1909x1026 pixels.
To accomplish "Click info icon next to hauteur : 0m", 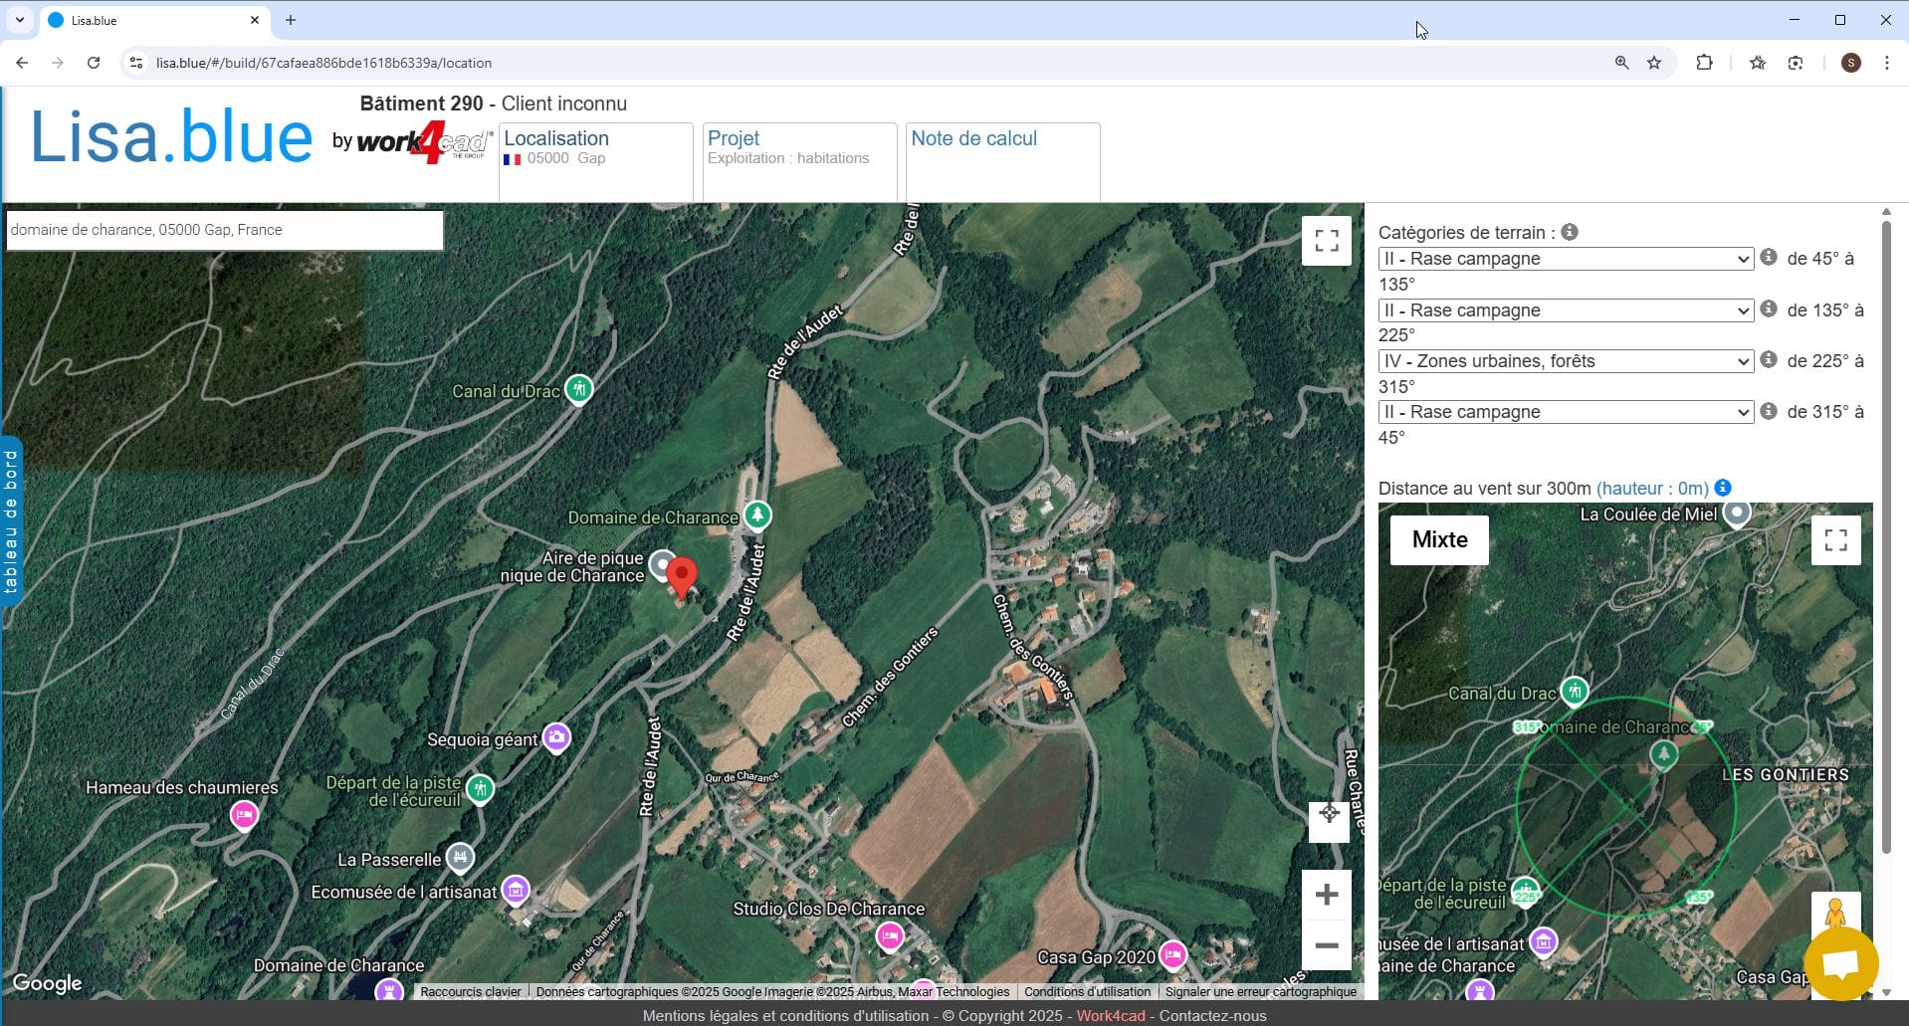I will point(1723,488).
